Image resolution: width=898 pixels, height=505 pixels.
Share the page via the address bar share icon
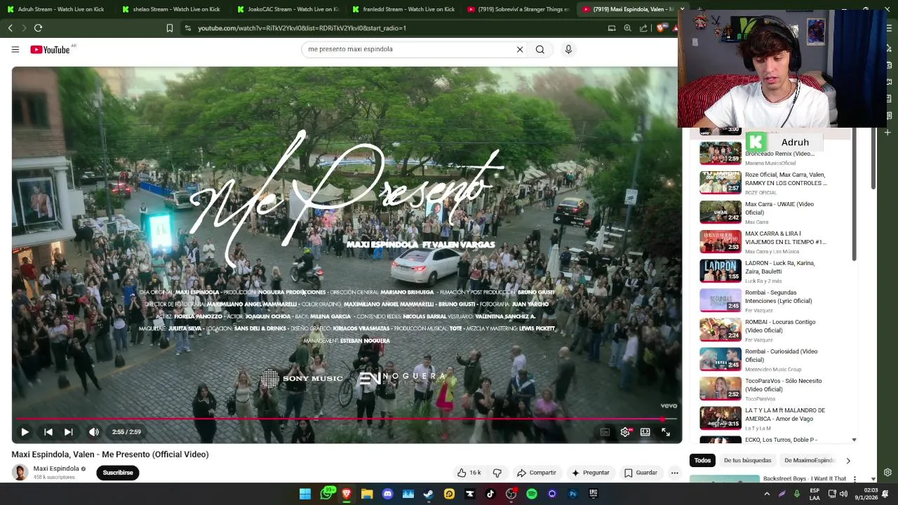click(x=643, y=28)
